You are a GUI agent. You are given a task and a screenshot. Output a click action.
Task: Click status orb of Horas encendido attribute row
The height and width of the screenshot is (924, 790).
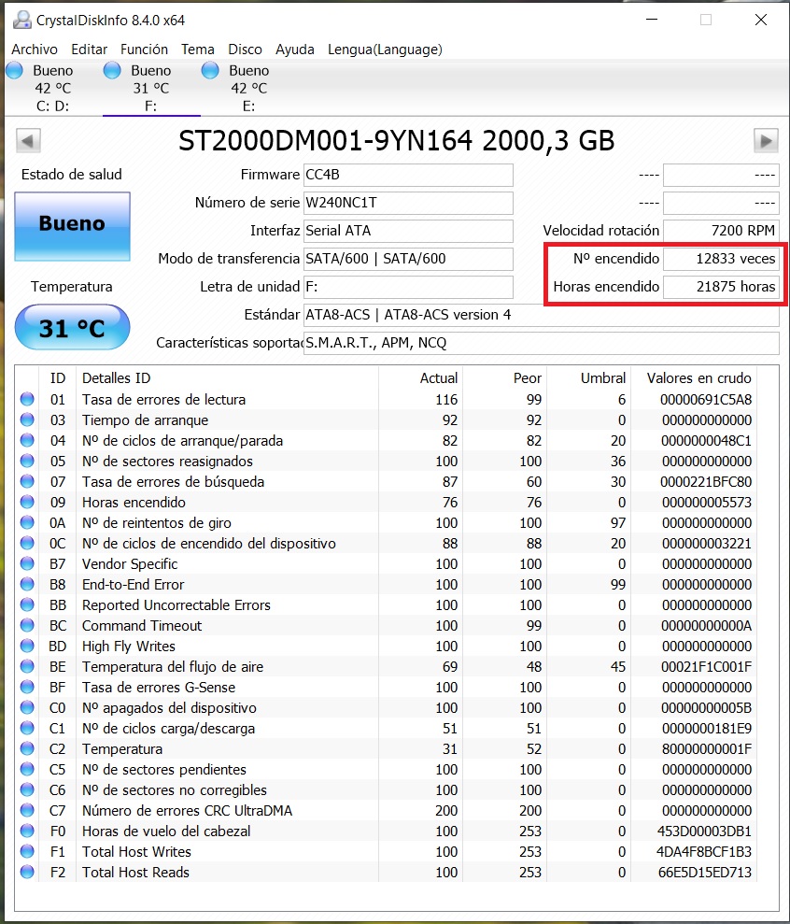tap(27, 502)
